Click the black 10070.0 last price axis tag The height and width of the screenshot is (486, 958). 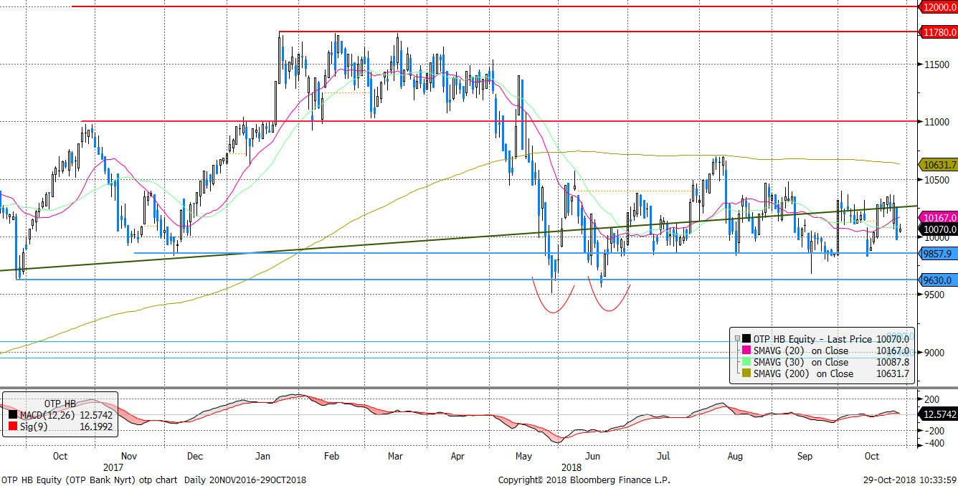[x=938, y=229]
